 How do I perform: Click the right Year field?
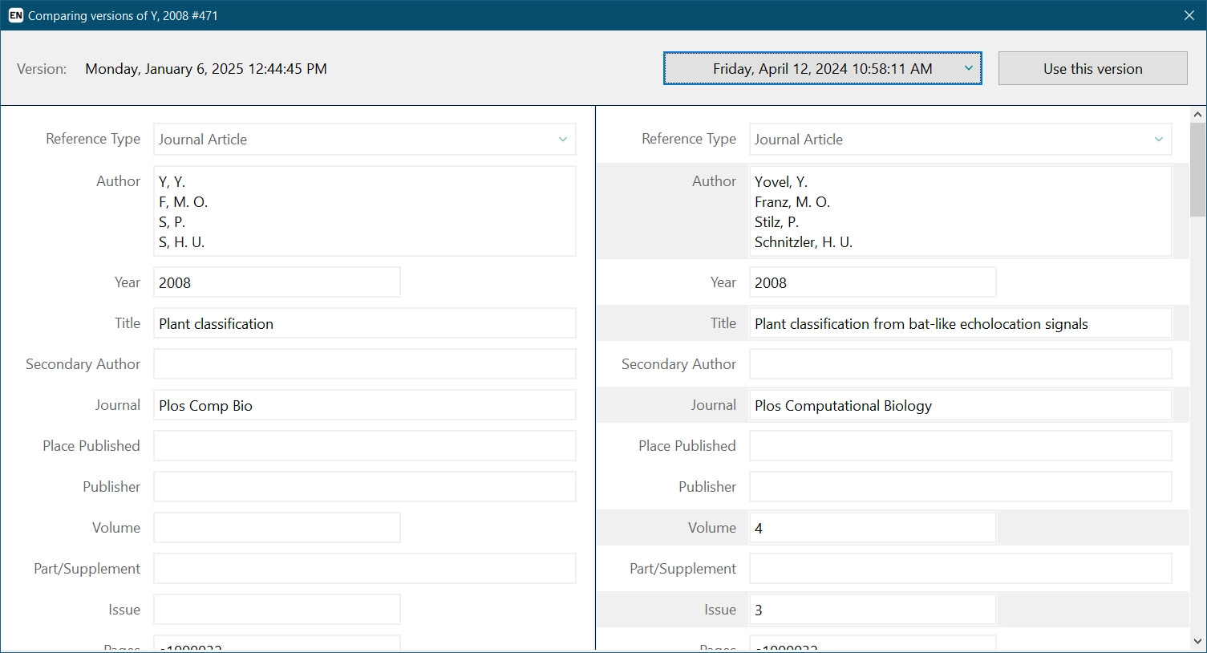click(873, 282)
